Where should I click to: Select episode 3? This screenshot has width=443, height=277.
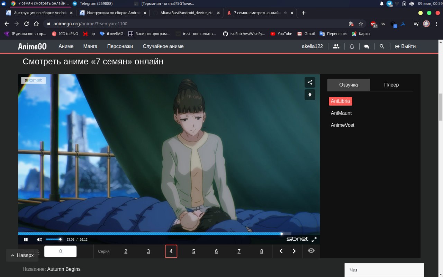[x=148, y=251]
